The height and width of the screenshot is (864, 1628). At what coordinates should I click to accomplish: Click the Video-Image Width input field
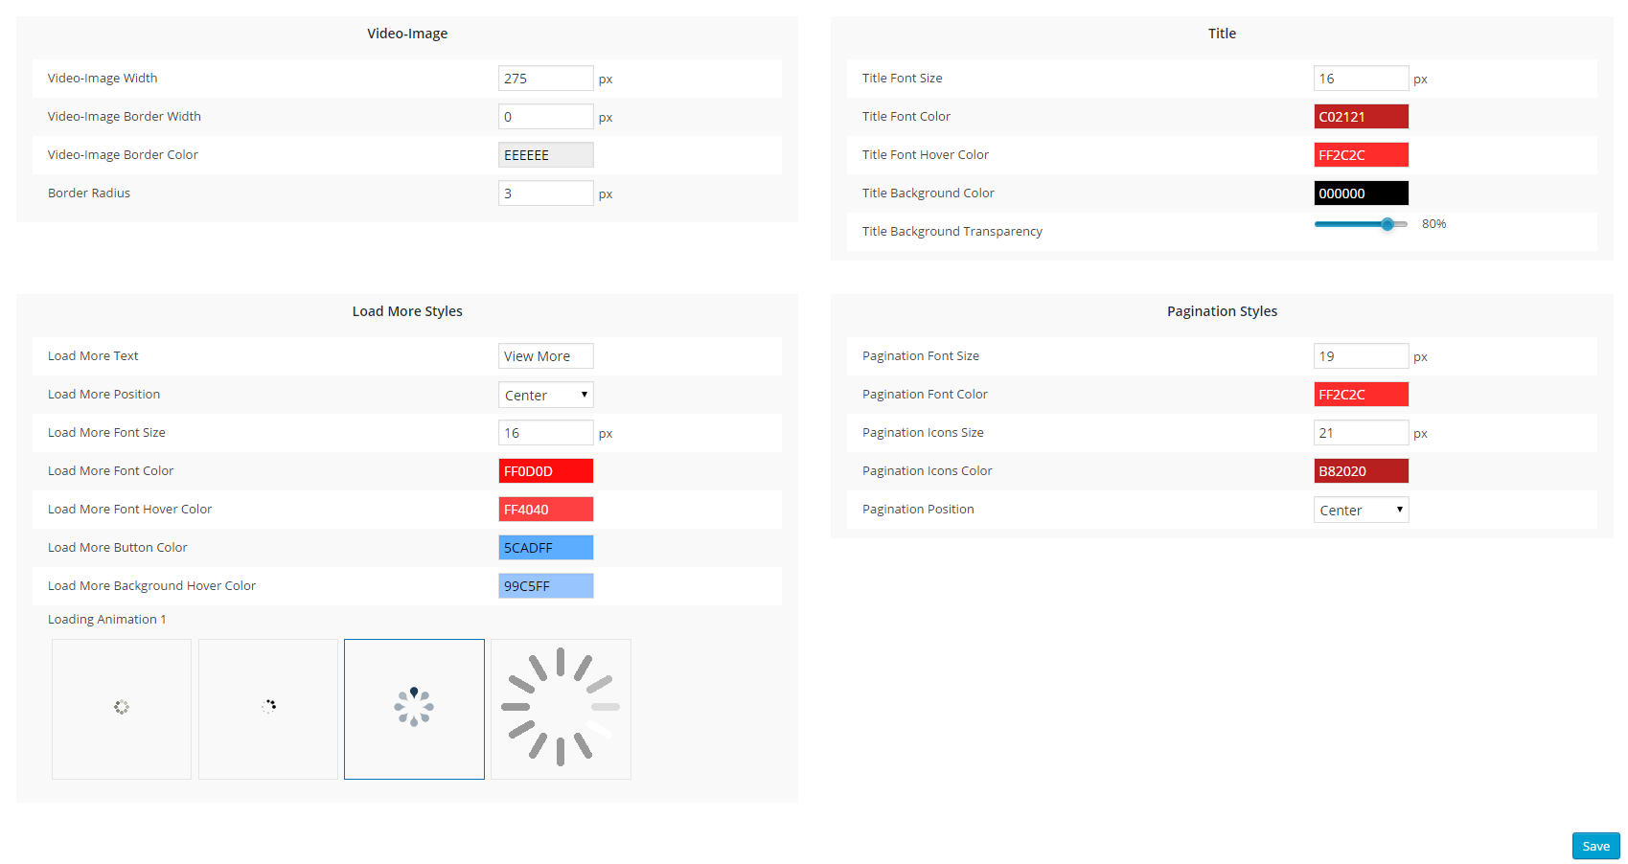click(x=545, y=79)
